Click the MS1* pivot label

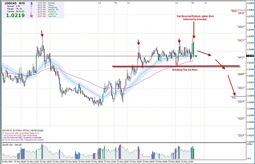click(241, 88)
